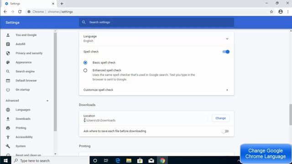The image size is (292, 164).
Task: Go to Privacy and security section
Action: click(x=29, y=53)
